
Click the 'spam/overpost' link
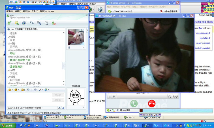click(x=203, y=43)
